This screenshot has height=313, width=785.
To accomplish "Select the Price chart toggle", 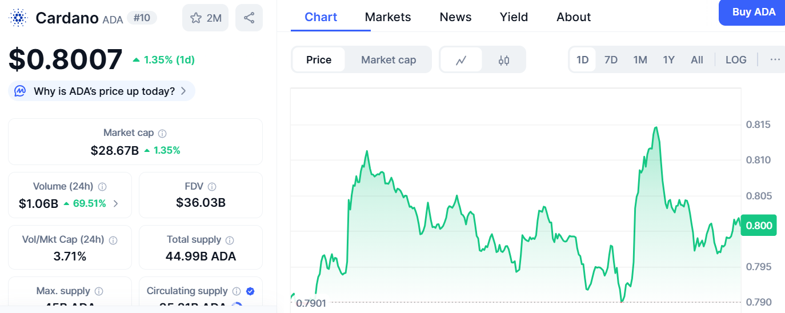I will (x=319, y=60).
